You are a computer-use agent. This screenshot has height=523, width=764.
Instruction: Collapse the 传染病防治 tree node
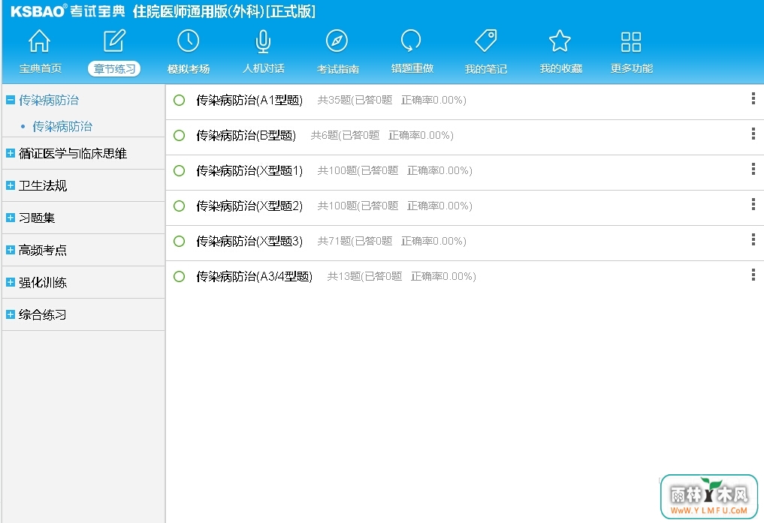click(11, 101)
